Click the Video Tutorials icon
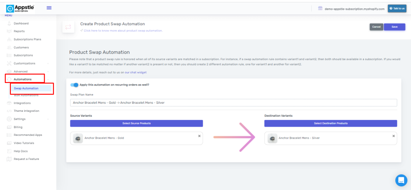 tap(9, 143)
